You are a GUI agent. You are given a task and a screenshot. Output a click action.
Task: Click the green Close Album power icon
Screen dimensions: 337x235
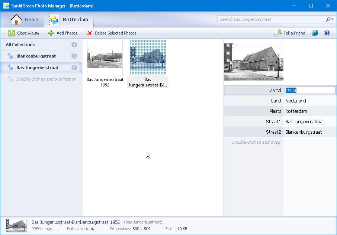[12, 33]
